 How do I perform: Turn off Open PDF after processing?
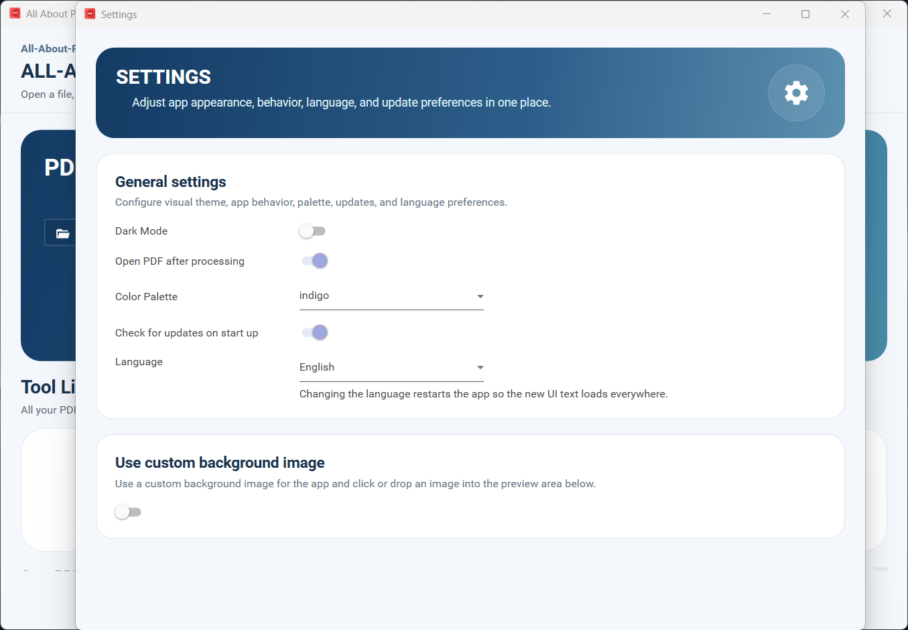[x=314, y=261]
